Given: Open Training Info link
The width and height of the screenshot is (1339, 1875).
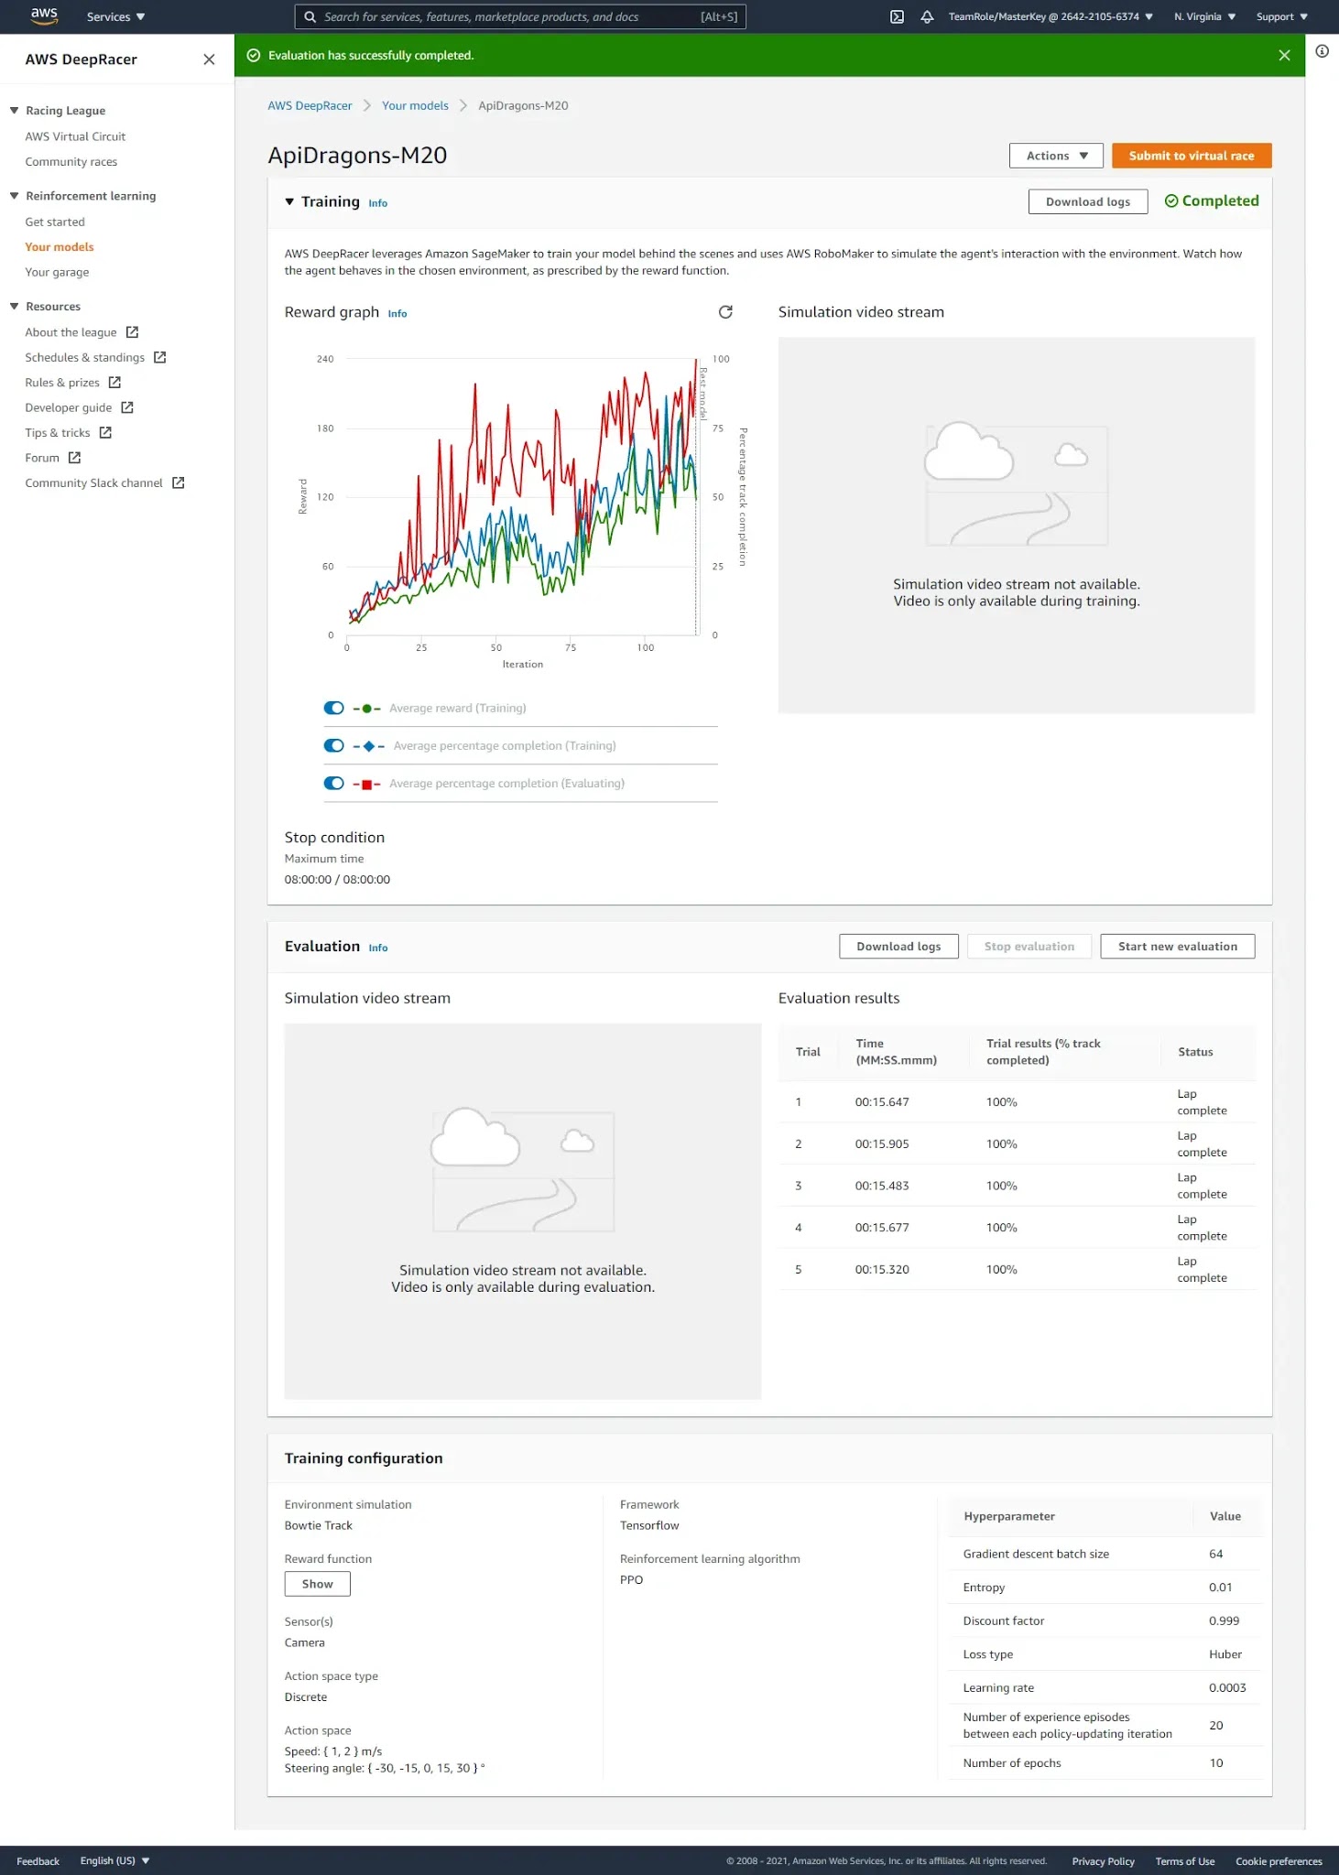Looking at the screenshot, I should point(377,203).
